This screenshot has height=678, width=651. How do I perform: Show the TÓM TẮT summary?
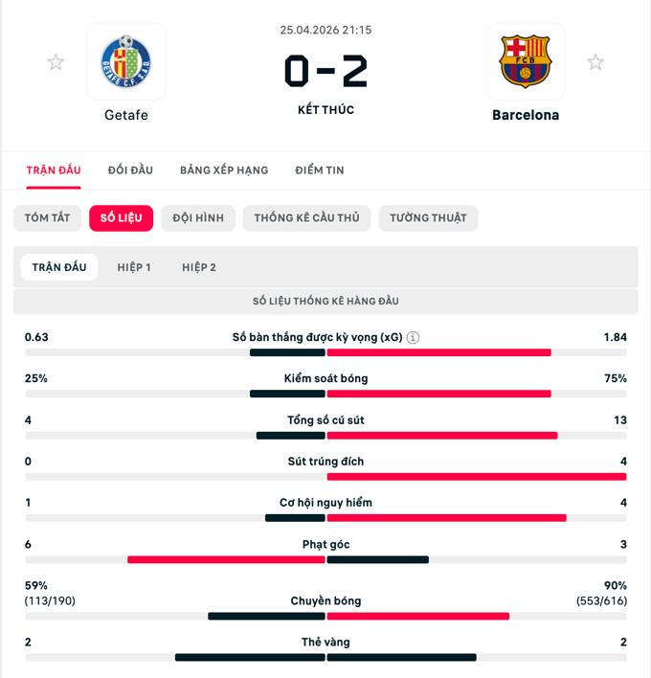[48, 218]
